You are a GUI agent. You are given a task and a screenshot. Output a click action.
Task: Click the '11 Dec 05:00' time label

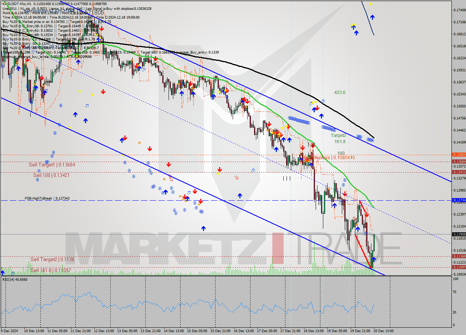58,330
